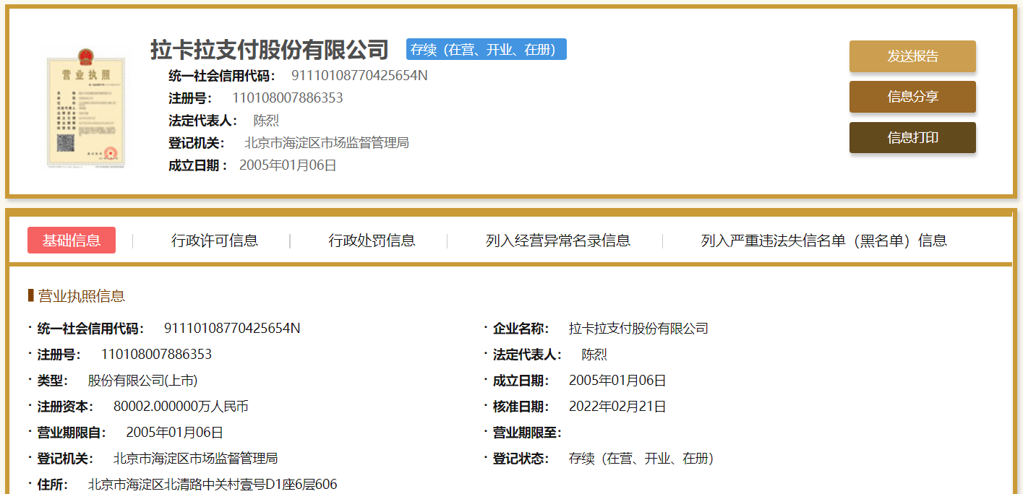Click the 核准日期 value 2022年02月21日

pos(617,407)
